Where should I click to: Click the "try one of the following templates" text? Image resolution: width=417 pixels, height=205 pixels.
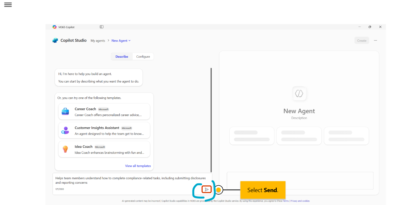pos(89,98)
